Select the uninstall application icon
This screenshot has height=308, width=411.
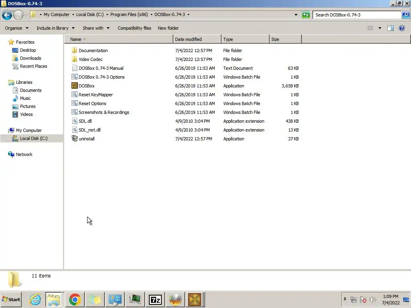click(x=74, y=138)
